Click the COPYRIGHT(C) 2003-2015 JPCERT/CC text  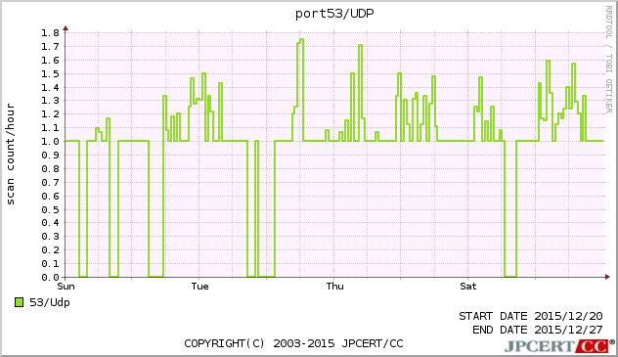(294, 343)
